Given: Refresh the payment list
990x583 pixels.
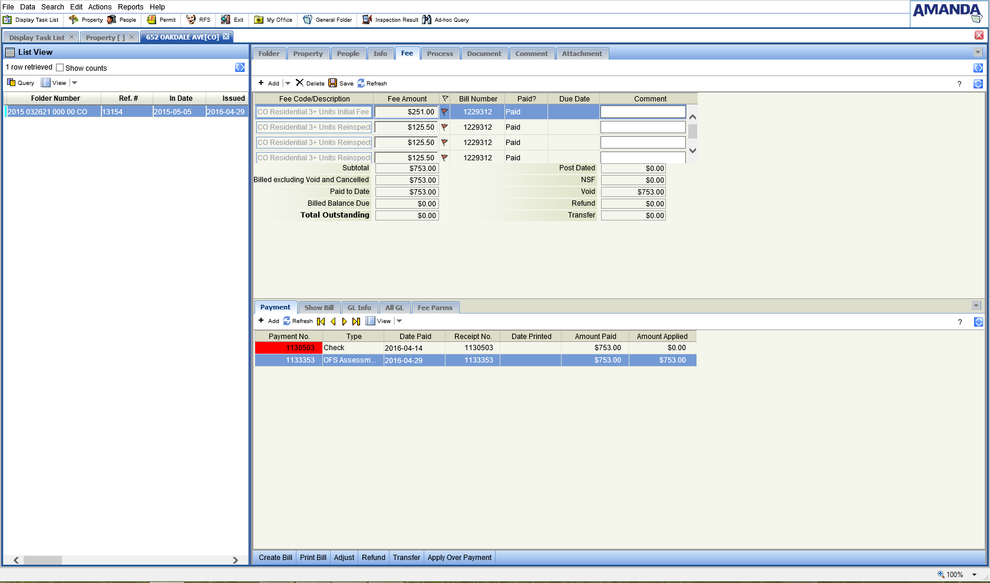Looking at the screenshot, I should click(x=287, y=321).
